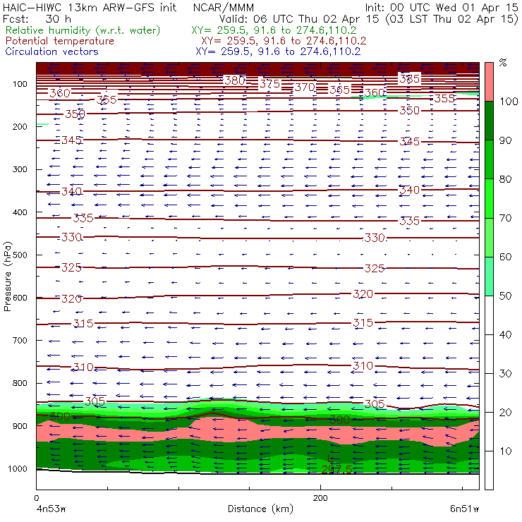Image resolution: width=522 pixels, height=522 pixels.
Task: Click the 'Circulation vectors' legend text
Action: pos(52,51)
